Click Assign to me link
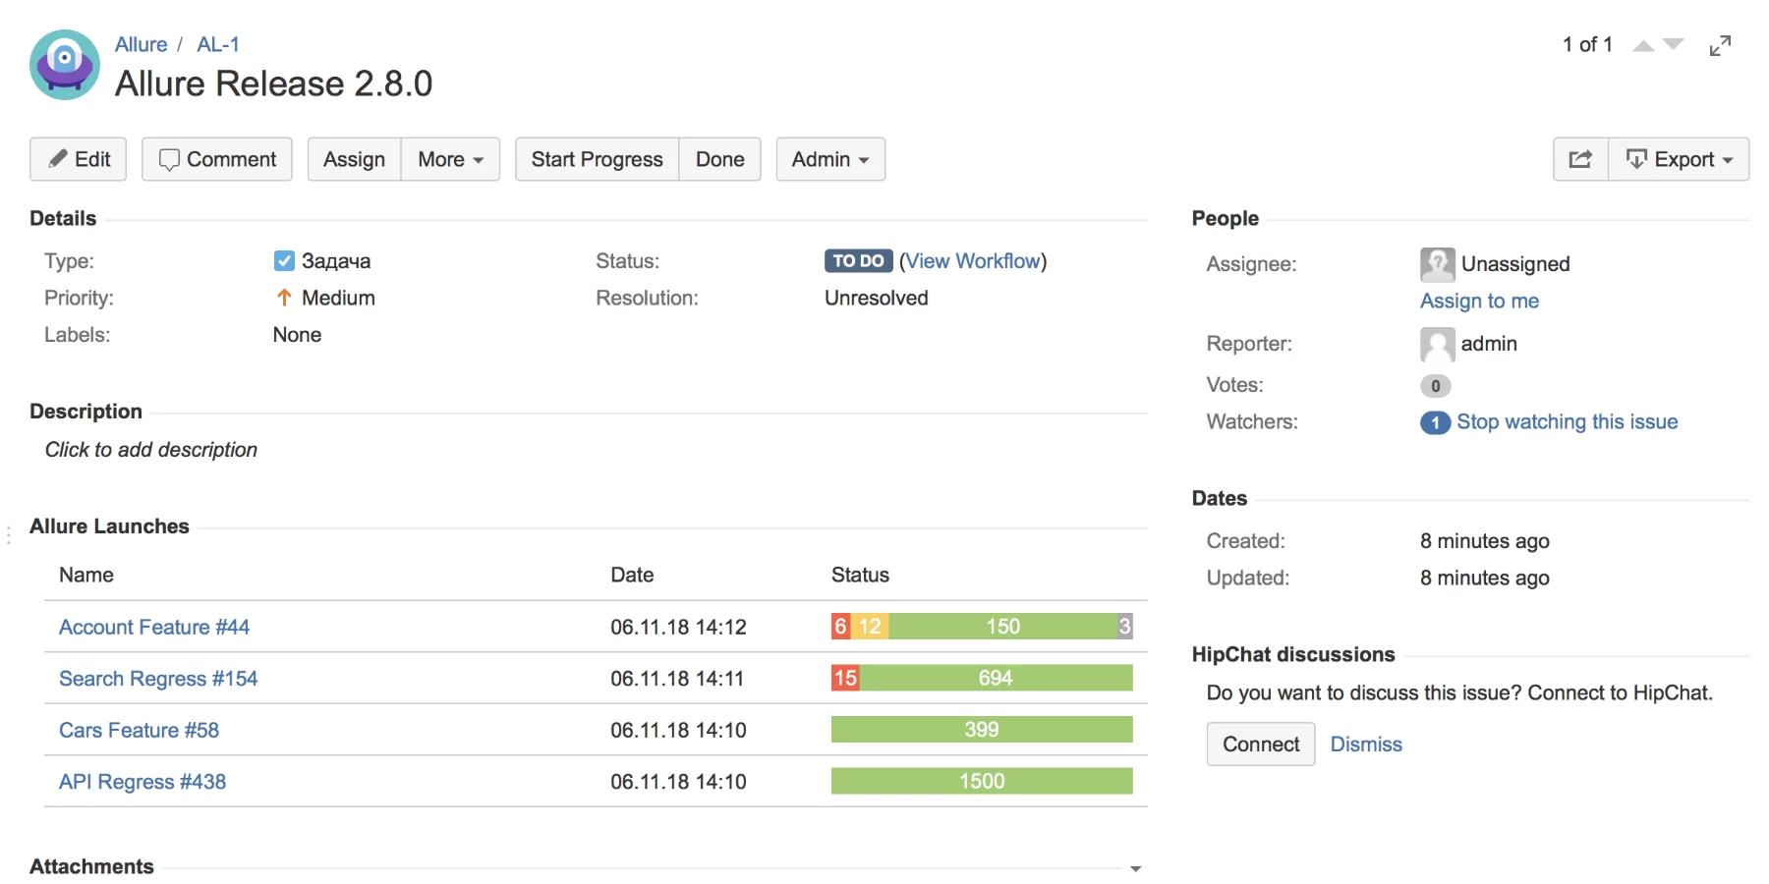Screen dimensions: 1769x884 point(1479,302)
